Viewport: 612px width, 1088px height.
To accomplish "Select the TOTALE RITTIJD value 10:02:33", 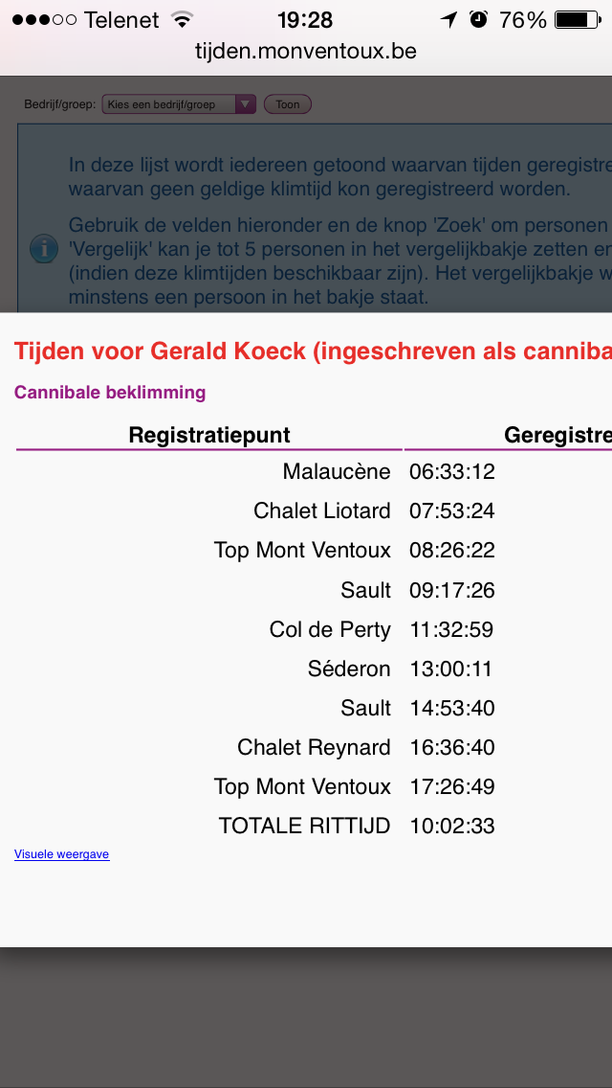I will click(x=452, y=827).
